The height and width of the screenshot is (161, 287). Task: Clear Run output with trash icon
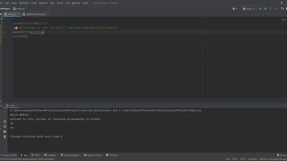point(5,136)
